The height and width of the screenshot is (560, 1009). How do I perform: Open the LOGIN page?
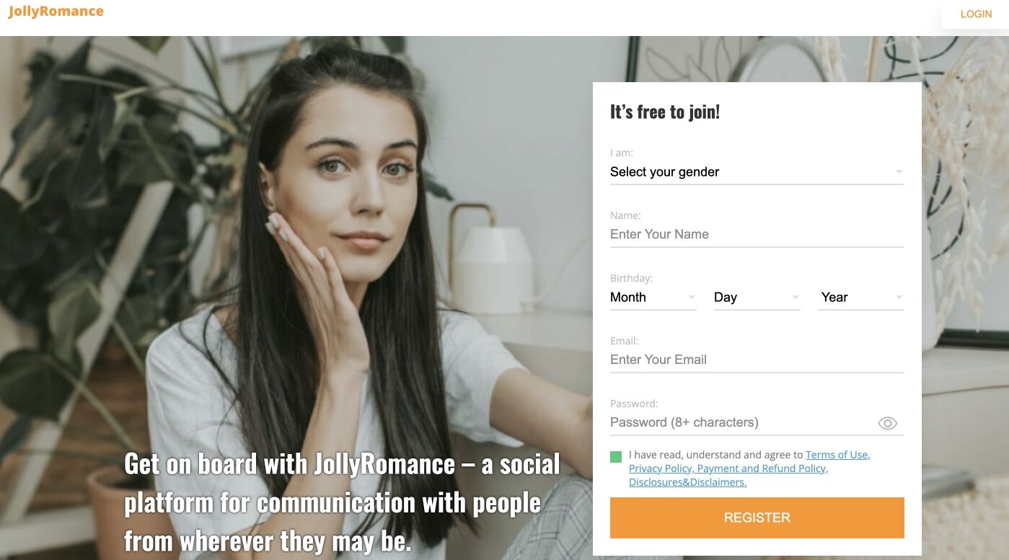976,14
